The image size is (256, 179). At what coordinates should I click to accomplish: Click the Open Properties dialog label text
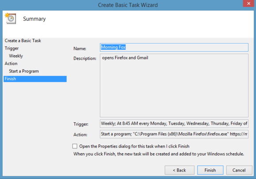tap(134, 146)
